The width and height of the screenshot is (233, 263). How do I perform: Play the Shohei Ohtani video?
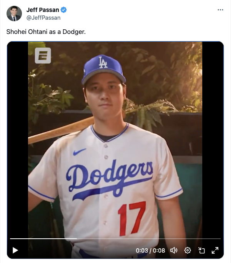pyautogui.click(x=15, y=250)
